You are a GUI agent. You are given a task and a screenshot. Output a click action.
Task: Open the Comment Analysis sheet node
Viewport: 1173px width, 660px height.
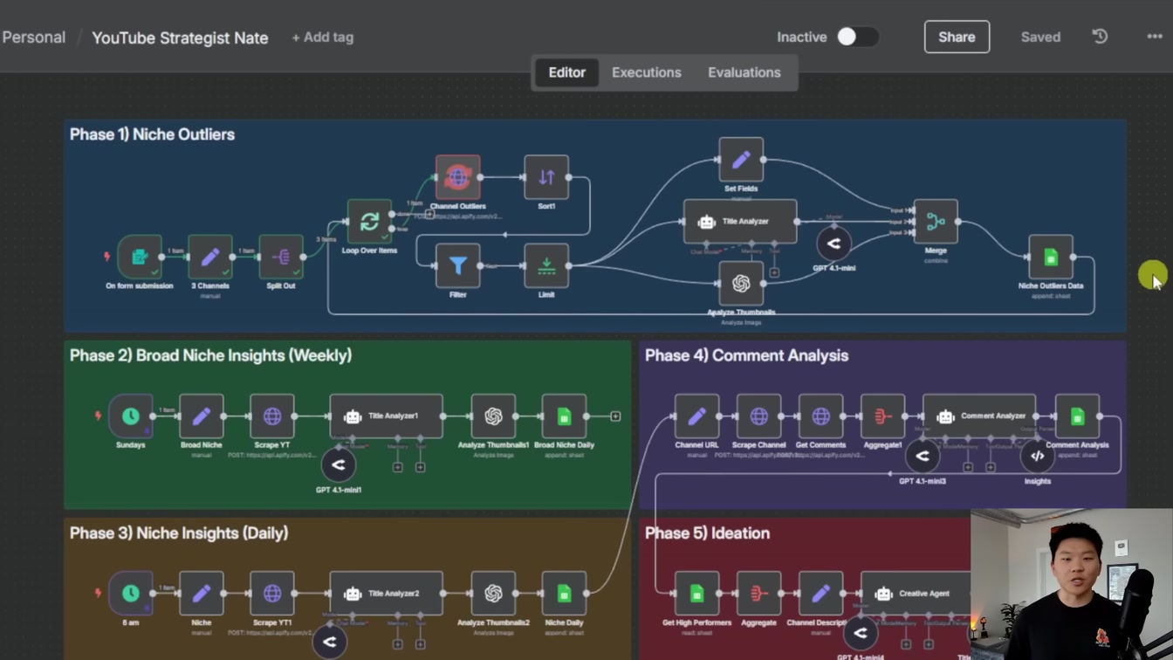tap(1077, 416)
